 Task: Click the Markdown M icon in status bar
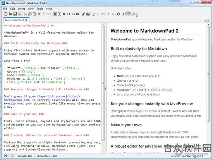6,156
